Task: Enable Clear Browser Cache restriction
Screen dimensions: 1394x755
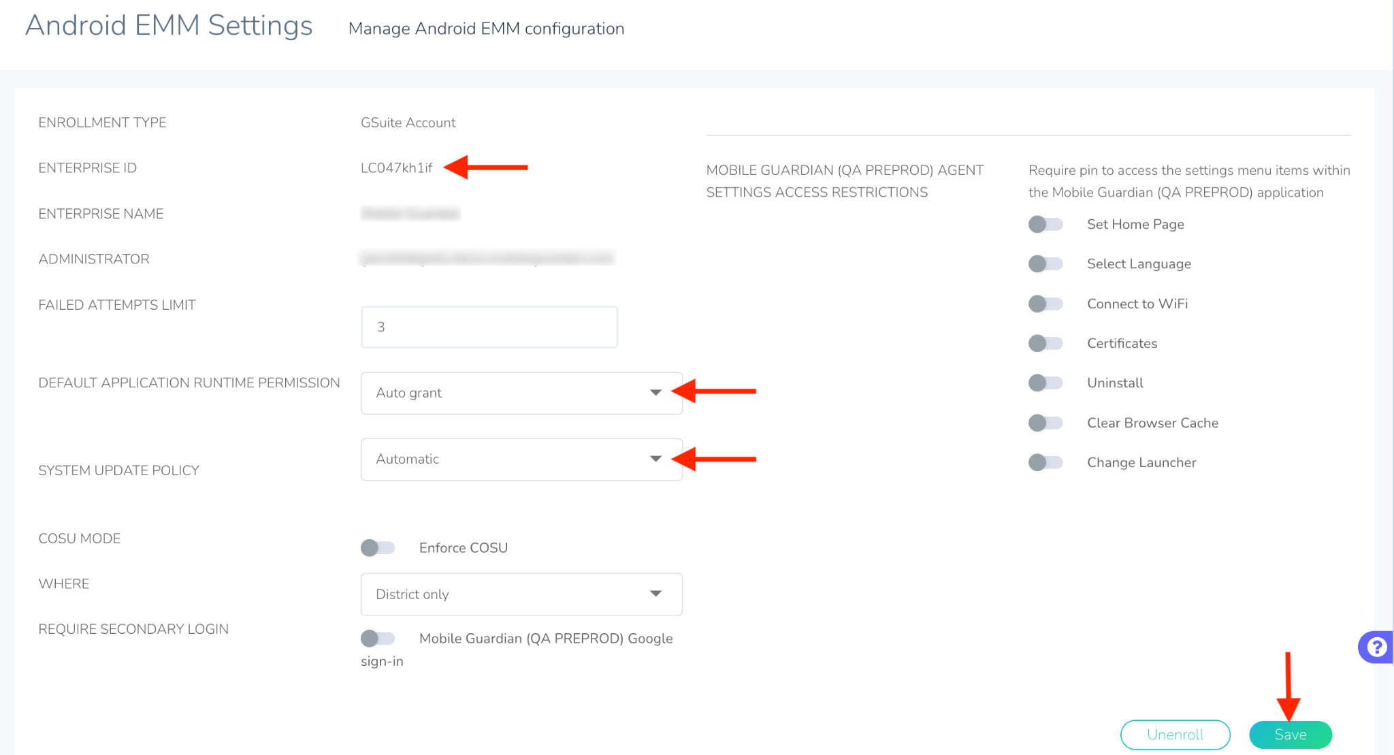Action: 1045,423
